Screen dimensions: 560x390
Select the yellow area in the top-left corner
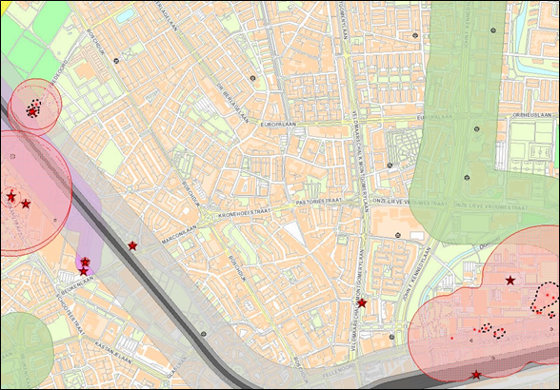[4, 7]
